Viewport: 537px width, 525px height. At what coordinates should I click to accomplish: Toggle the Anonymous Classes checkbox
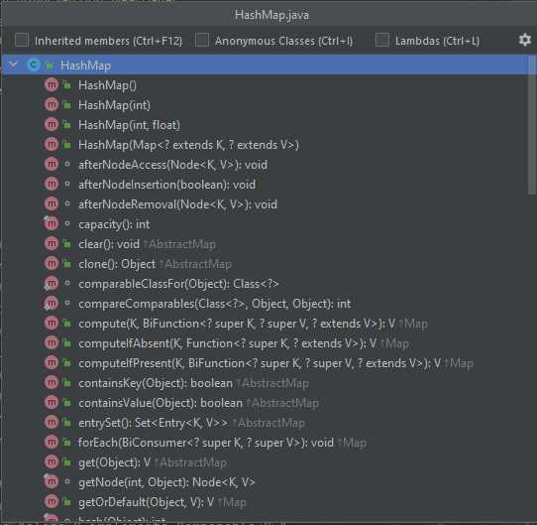click(x=202, y=40)
